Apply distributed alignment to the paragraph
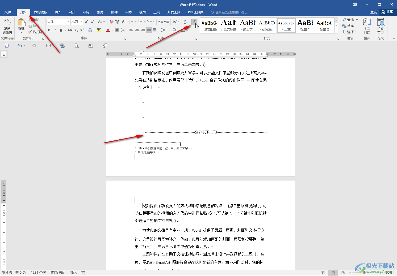The width and height of the screenshot is (397, 276). point(155,30)
